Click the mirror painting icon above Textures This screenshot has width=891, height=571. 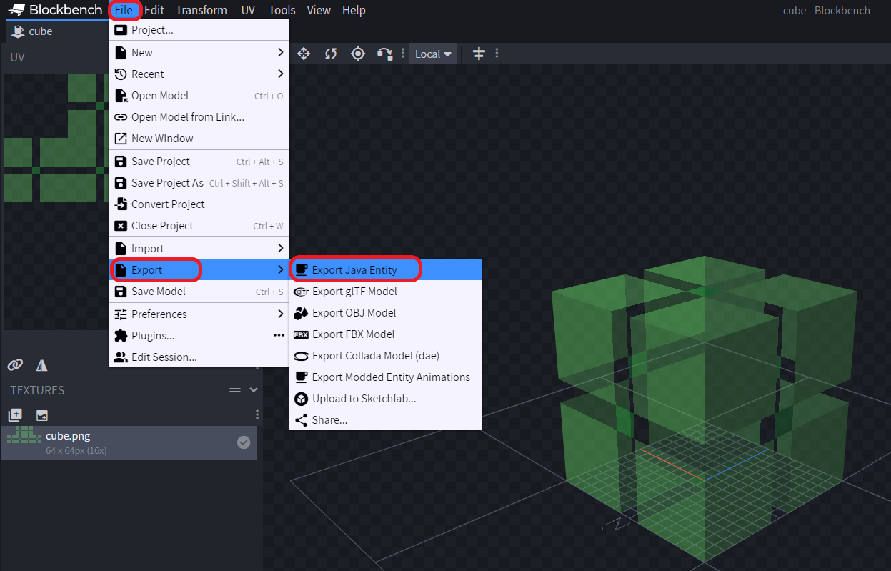point(41,365)
